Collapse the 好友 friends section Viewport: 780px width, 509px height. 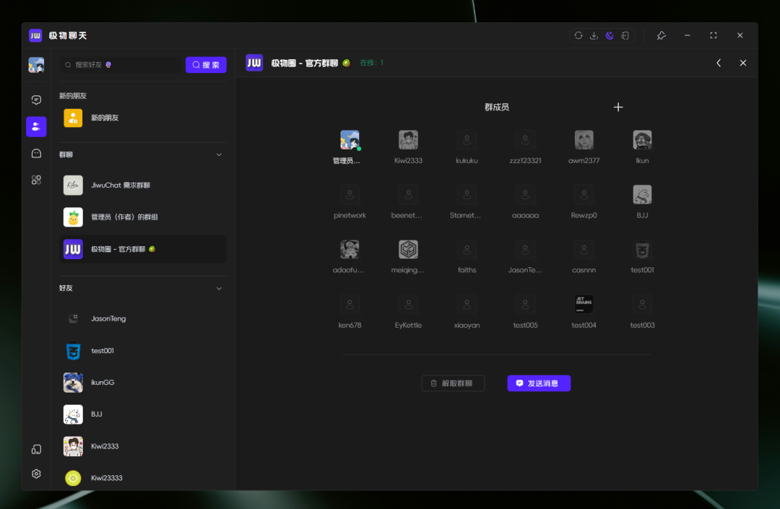click(220, 288)
